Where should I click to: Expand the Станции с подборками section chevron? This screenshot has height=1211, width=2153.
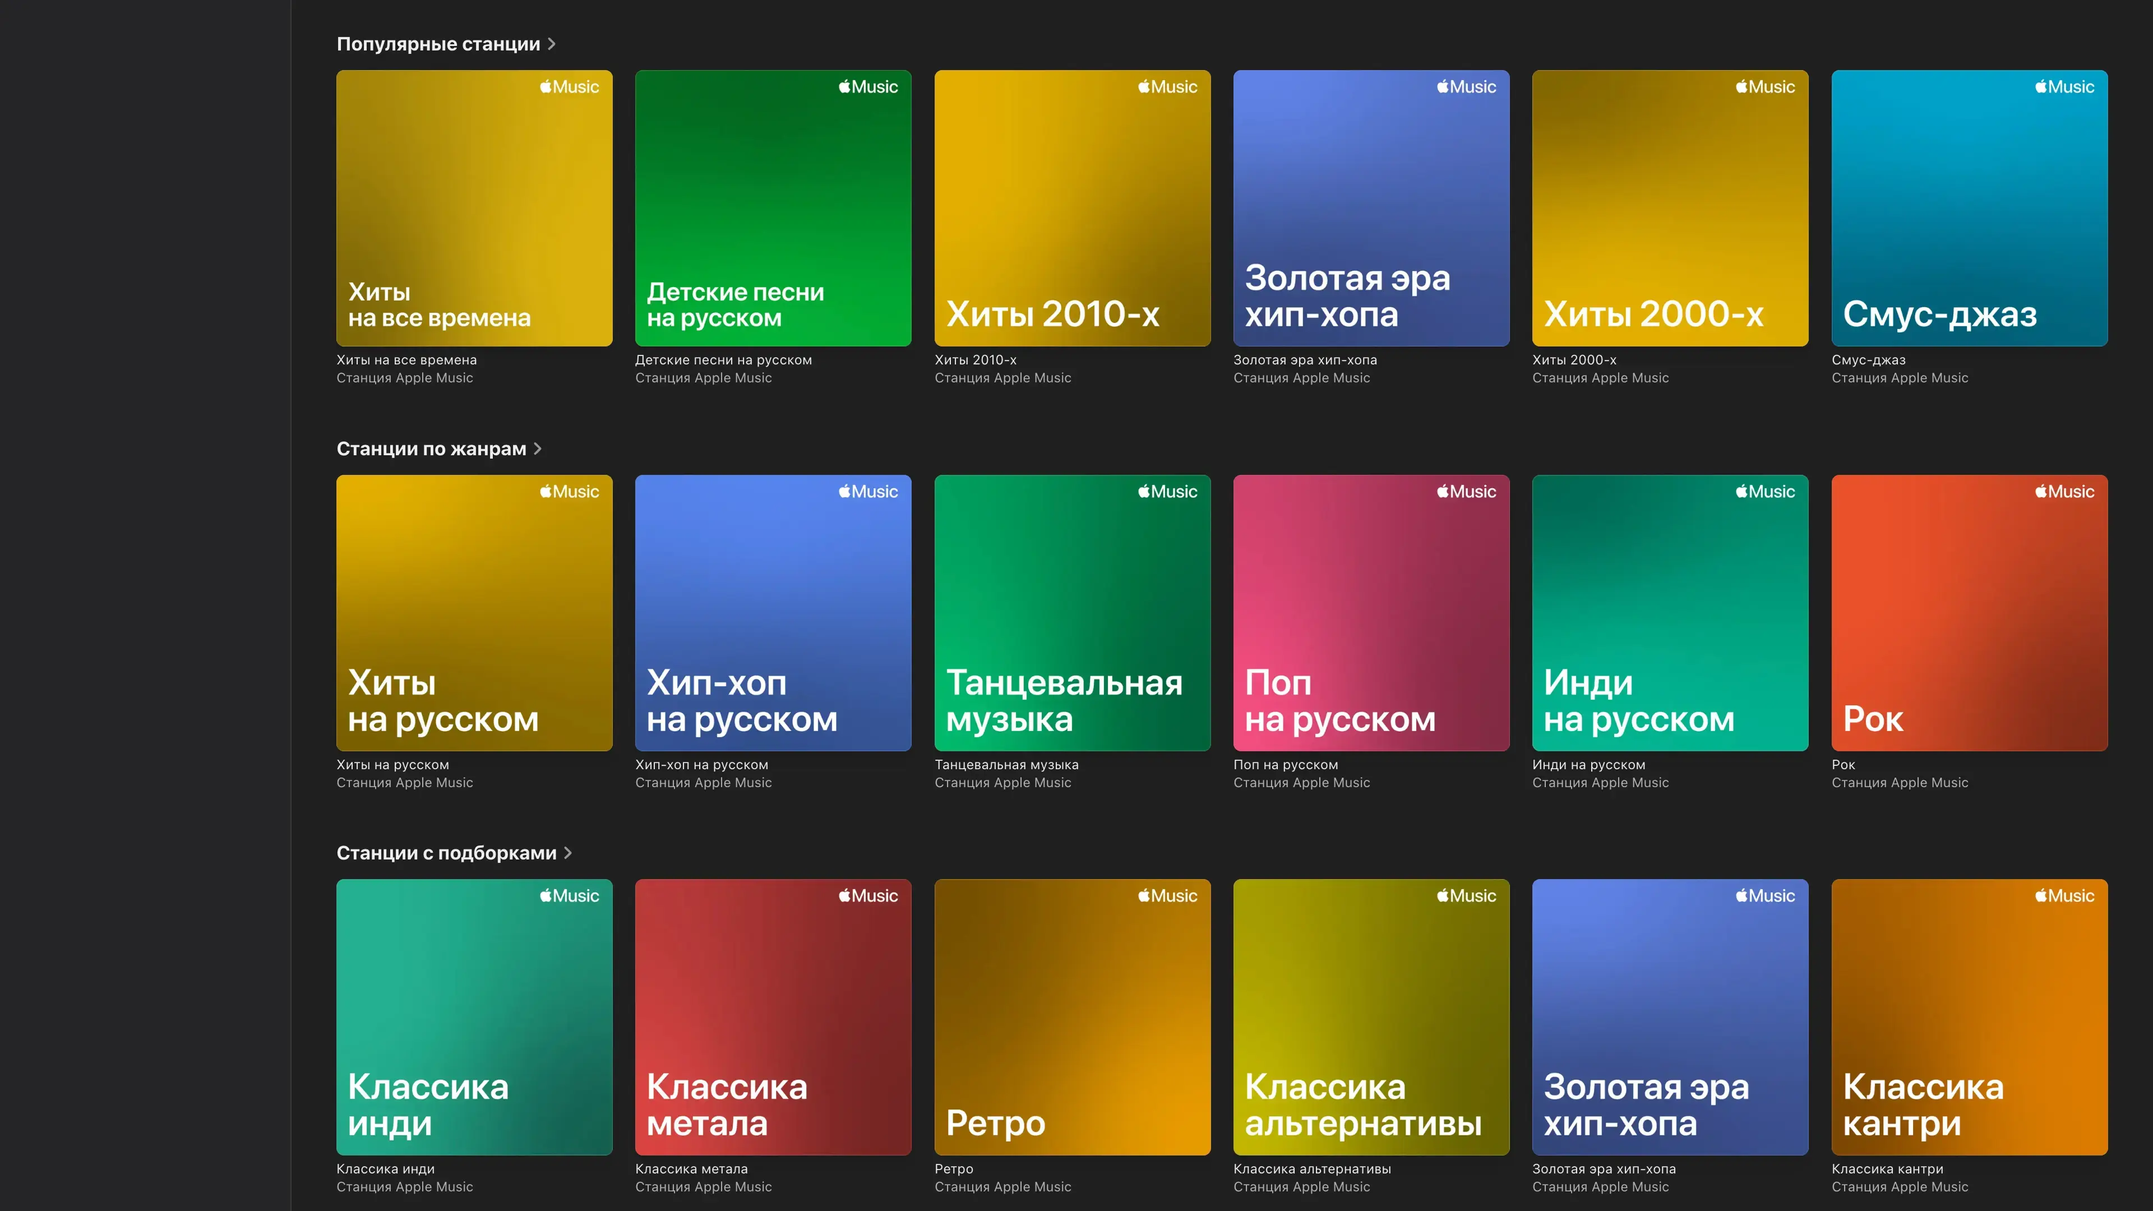567,853
